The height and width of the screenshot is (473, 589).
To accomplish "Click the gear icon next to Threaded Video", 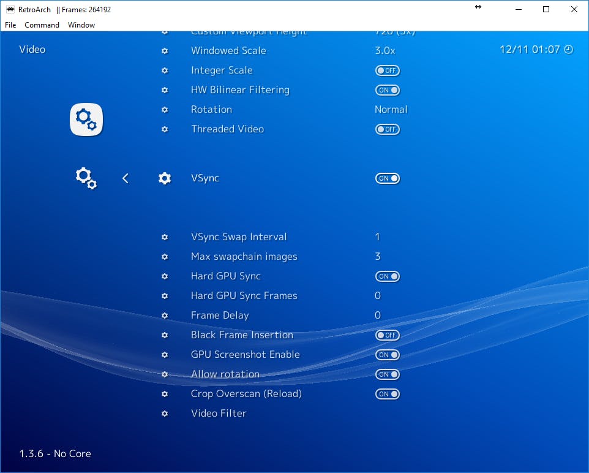I will pyautogui.click(x=165, y=129).
